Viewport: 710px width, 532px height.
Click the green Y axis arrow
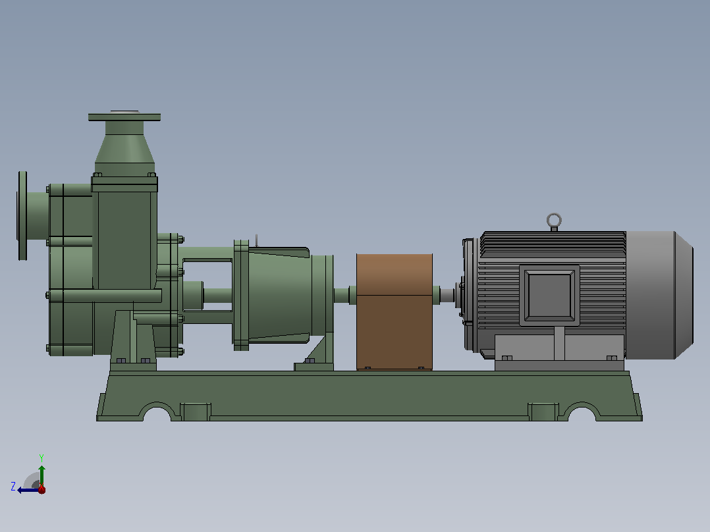click(x=41, y=475)
